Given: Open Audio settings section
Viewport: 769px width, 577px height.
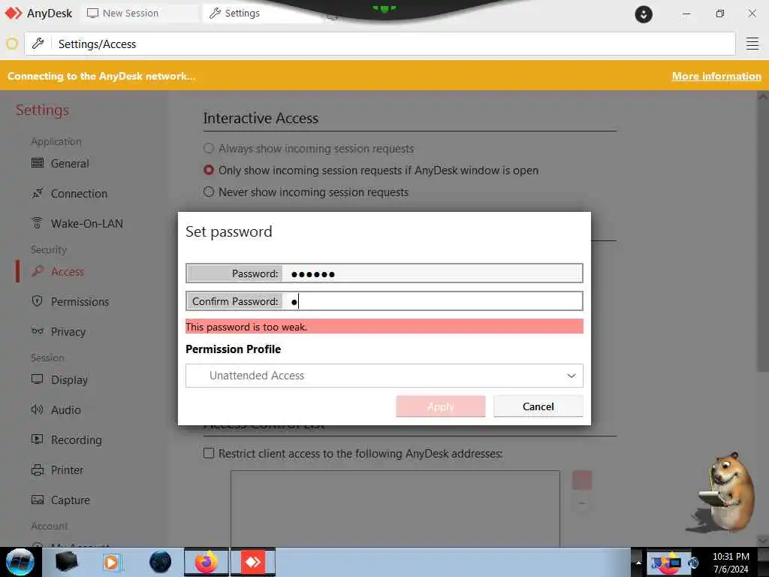Looking at the screenshot, I should coord(66,409).
